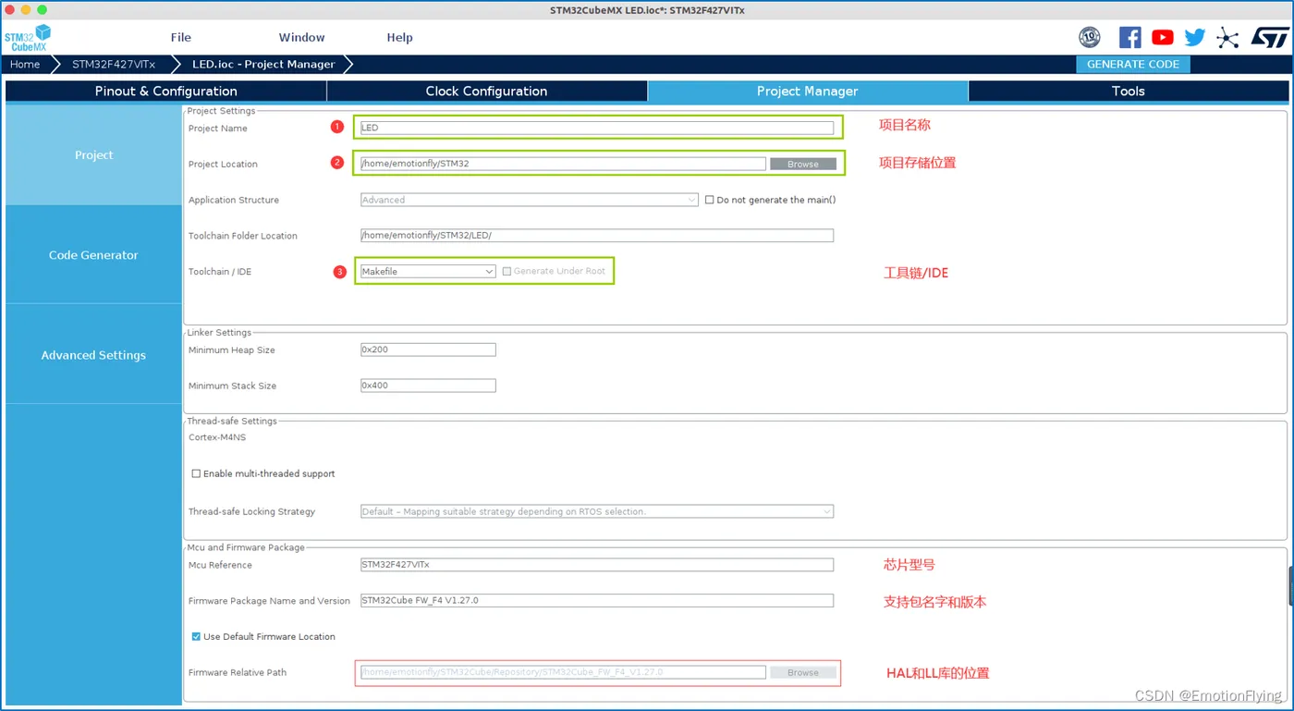This screenshot has height=711, width=1294.
Task: Maximize the STM32CubeMX window
Action: point(42,9)
